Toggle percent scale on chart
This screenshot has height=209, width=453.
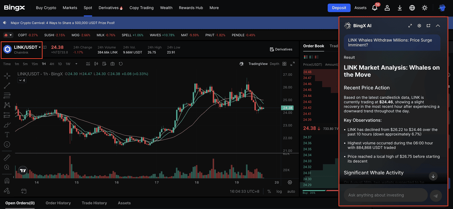click(269, 191)
